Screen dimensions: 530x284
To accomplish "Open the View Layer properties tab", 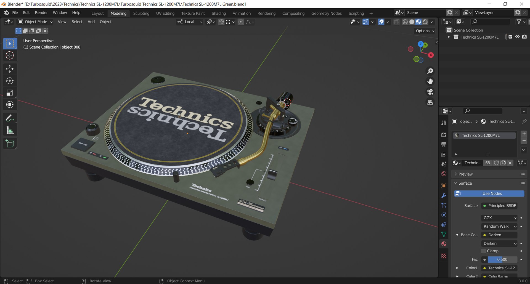I will point(444,154).
